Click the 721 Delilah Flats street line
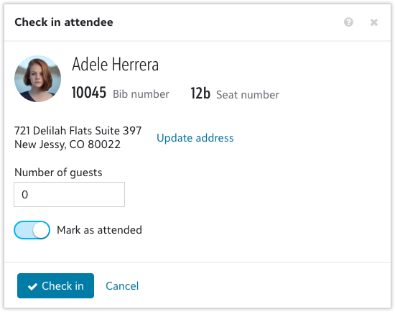395x312 pixels. click(x=78, y=131)
